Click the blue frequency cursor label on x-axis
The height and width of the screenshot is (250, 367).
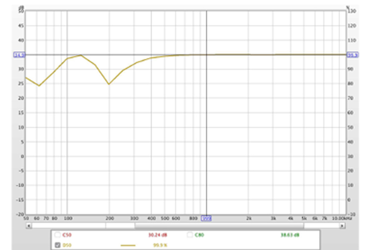(x=206, y=218)
